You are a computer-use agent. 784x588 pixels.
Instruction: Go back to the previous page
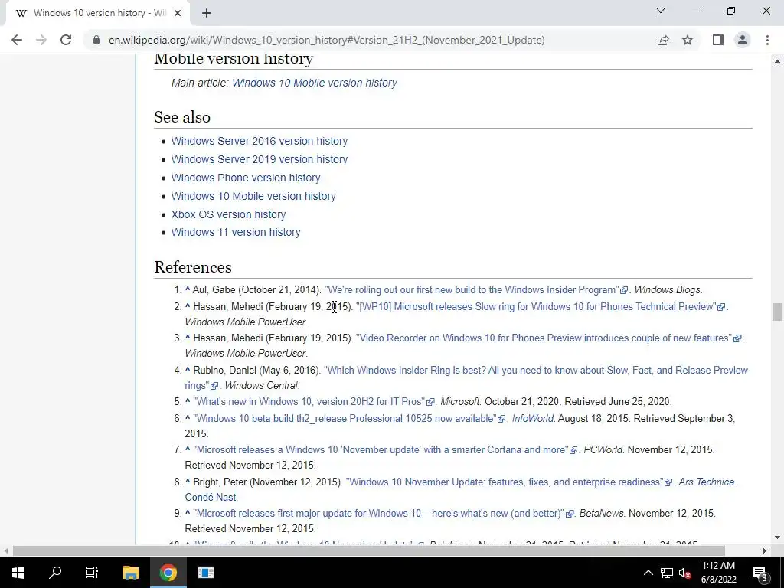tap(17, 40)
